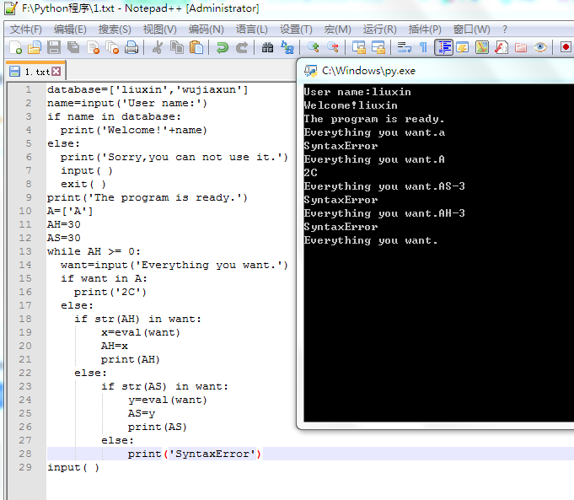Click console line 'Welcome!liuxin'
This screenshot has height=500, width=574.
(351, 105)
